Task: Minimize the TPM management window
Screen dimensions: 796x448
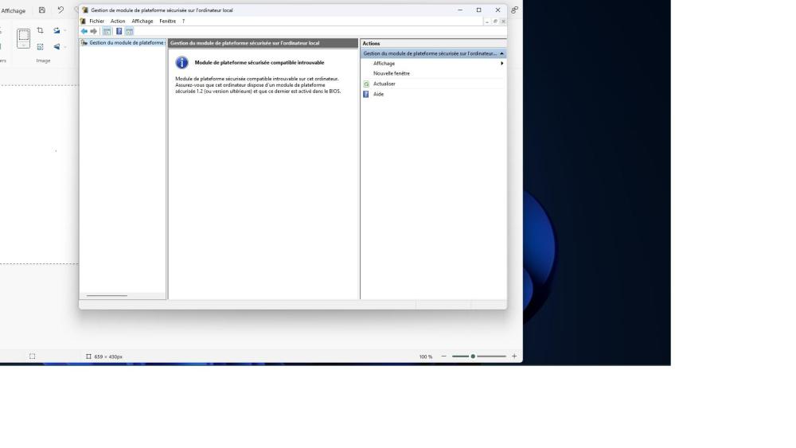Action: [x=460, y=10]
